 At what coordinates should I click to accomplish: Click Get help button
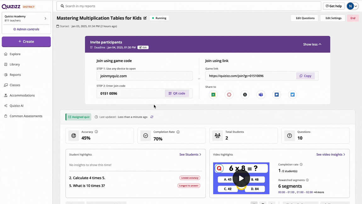(334, 6)
